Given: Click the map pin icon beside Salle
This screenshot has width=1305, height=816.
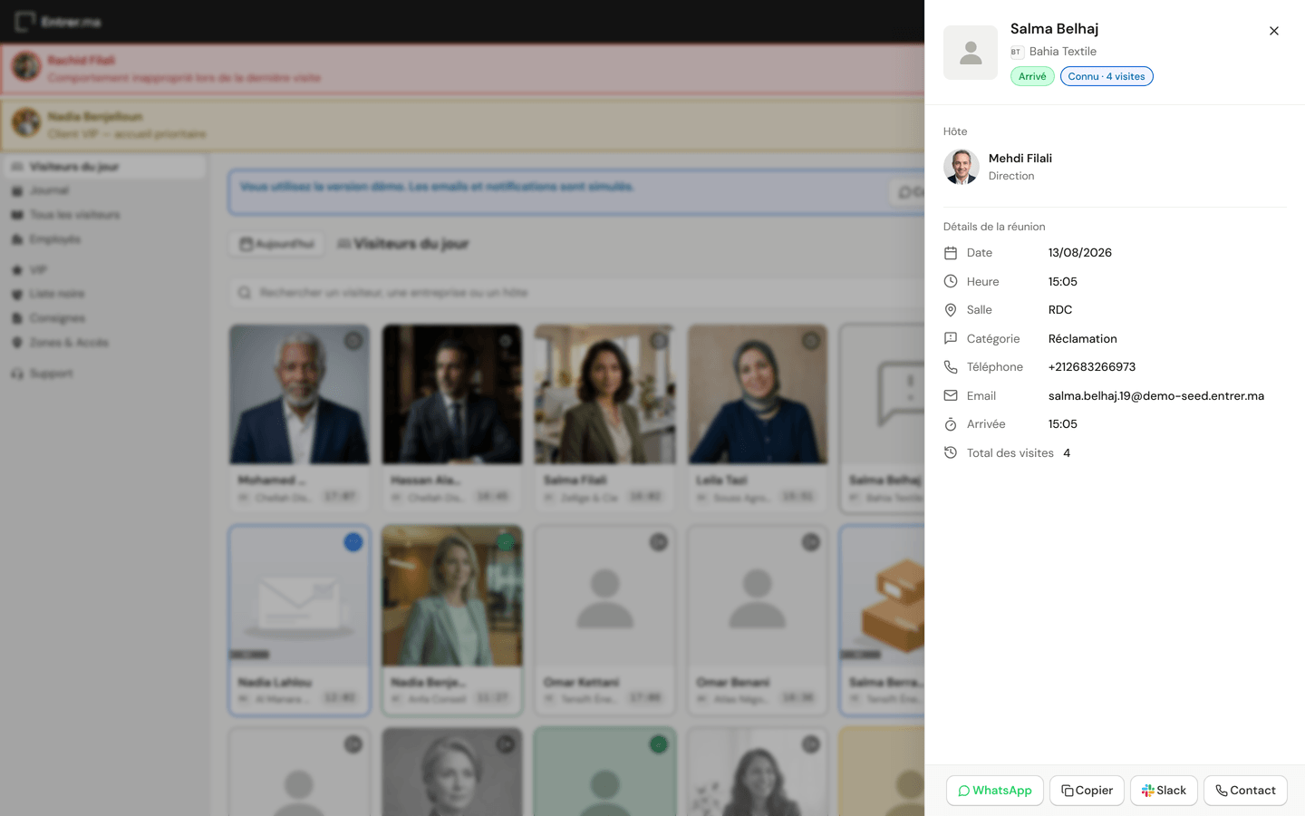Looking at the screenshot, I should click(951, 310).
